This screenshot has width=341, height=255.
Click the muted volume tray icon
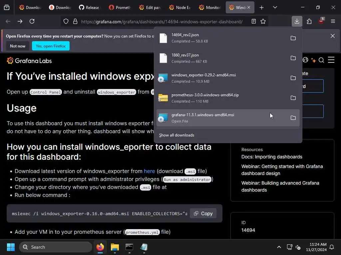(x=298, y=247)
